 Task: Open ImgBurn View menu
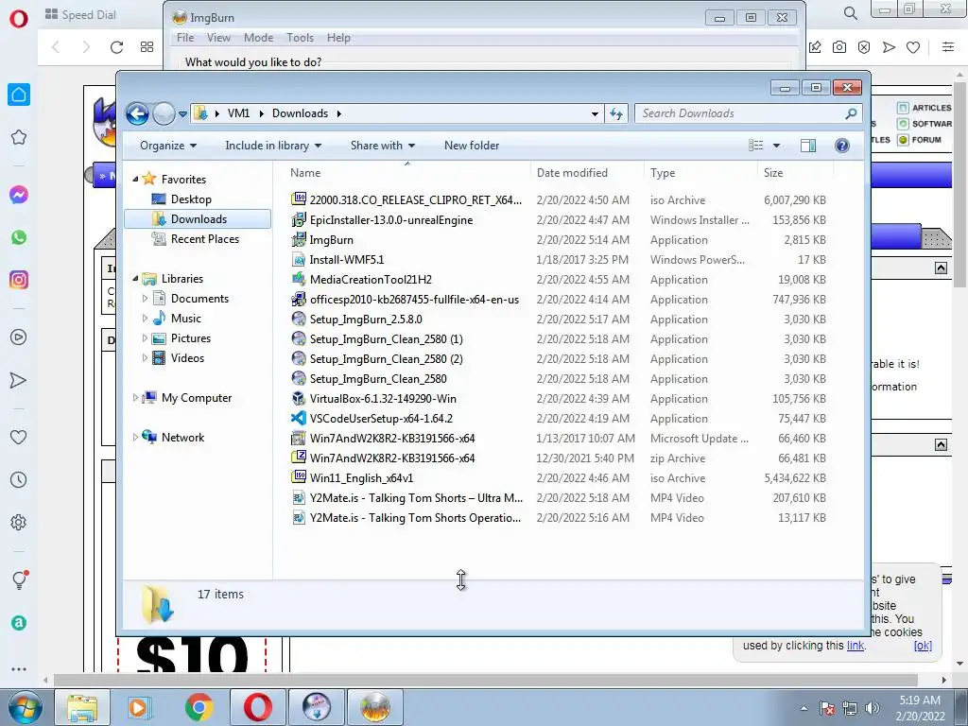pyautogui.click(x=218, y=38)
